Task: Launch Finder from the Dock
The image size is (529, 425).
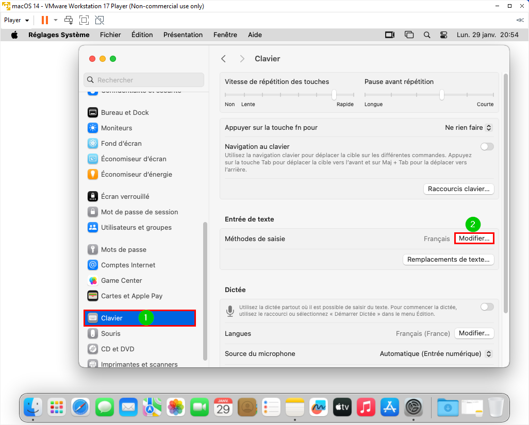Action: point(33,407)
